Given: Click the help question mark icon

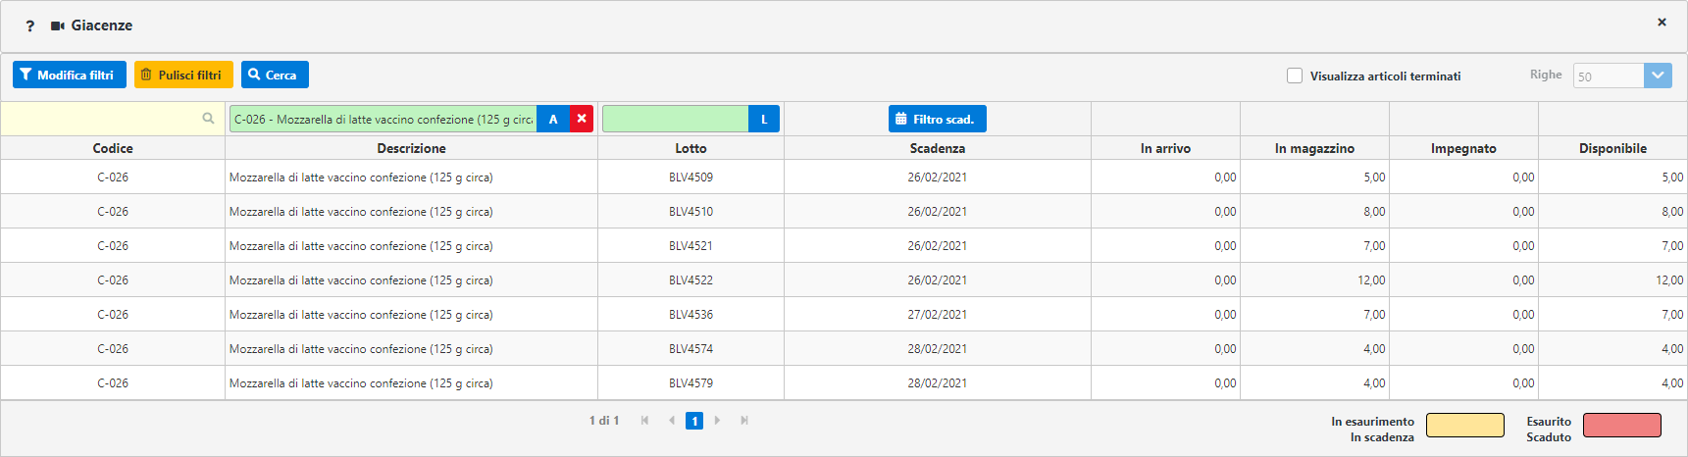Looking at the screenshot, I should (x=29, y=25).
